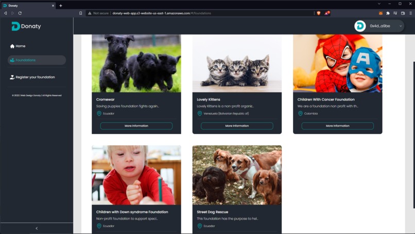Image resolution: width=415 pixels, height=234 pixels.
Task: Focus the URL address bar
Action: coord(200,13)
